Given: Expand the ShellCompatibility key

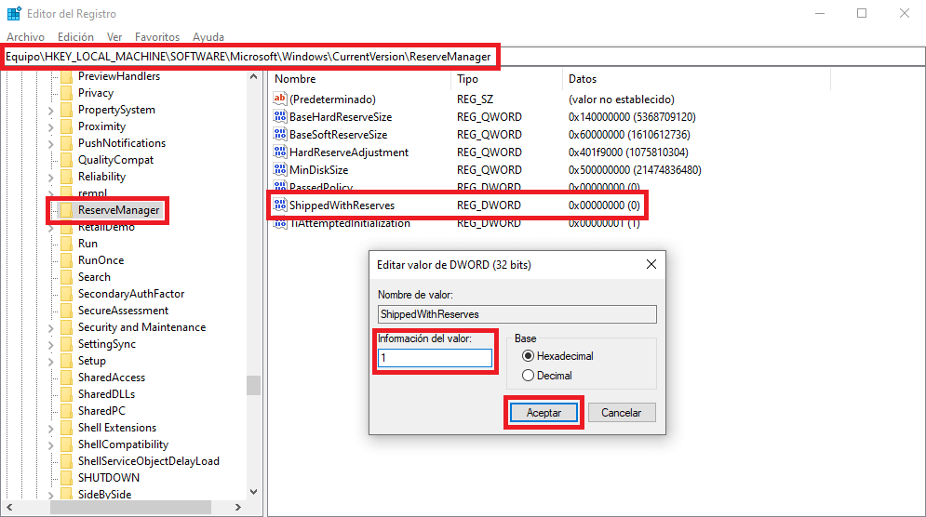Looking at the screenshot, I should (51, 445).
